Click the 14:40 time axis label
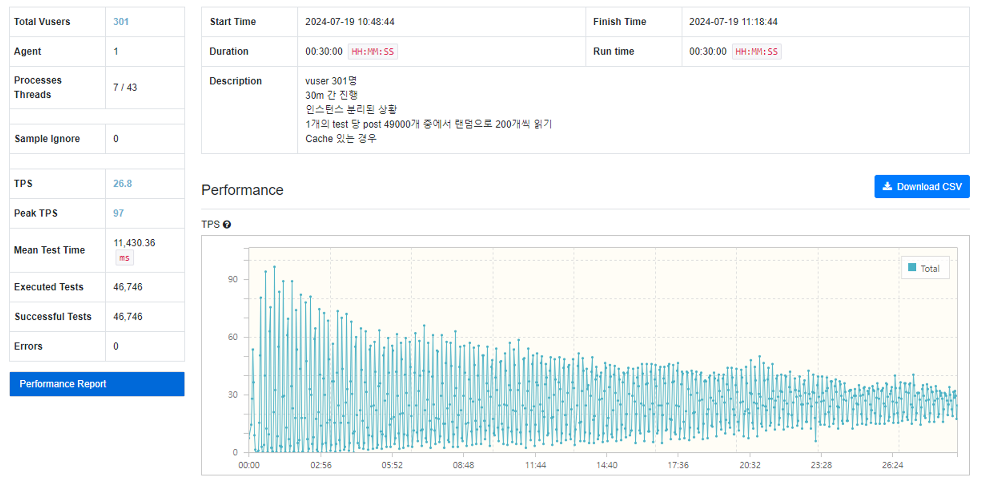Screen dimensions: 988x488 [x=607, y=465]
